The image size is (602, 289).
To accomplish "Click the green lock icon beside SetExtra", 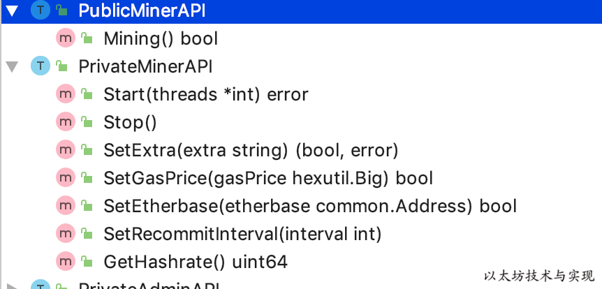I will [87, 149].
